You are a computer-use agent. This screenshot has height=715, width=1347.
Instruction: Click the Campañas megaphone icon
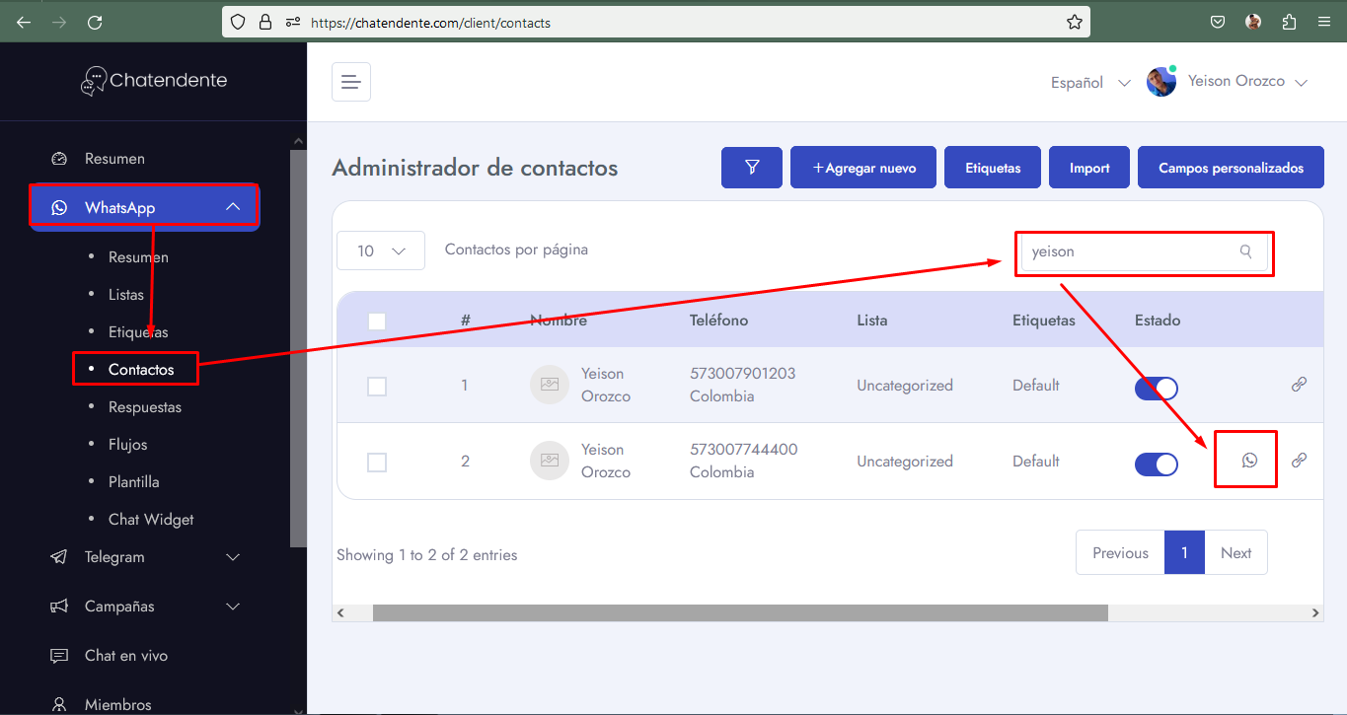(x=59, y=607)
